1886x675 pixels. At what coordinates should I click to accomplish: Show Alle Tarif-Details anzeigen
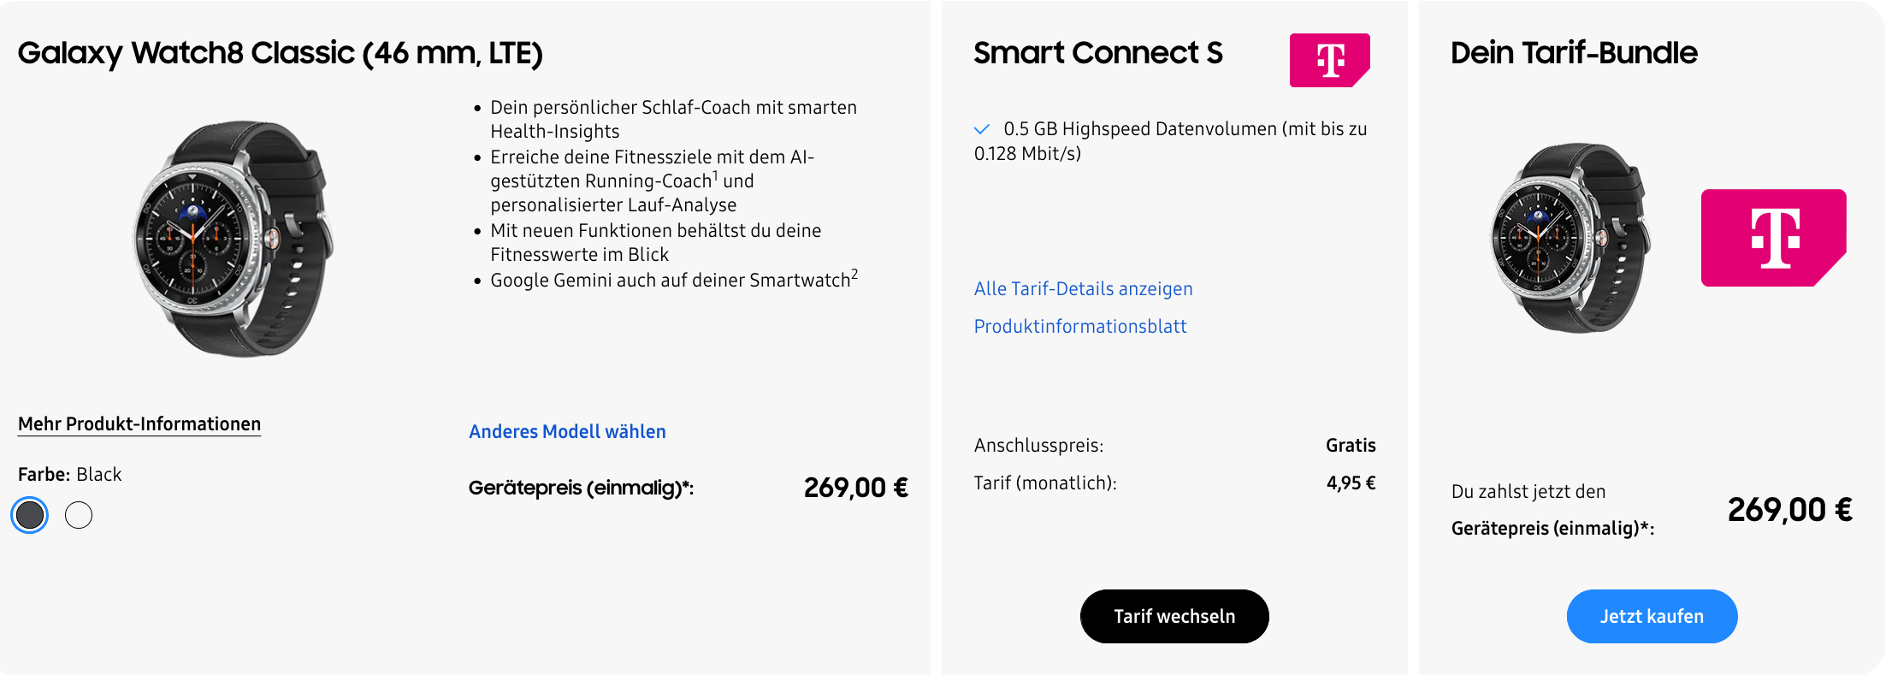[1083, 288]
